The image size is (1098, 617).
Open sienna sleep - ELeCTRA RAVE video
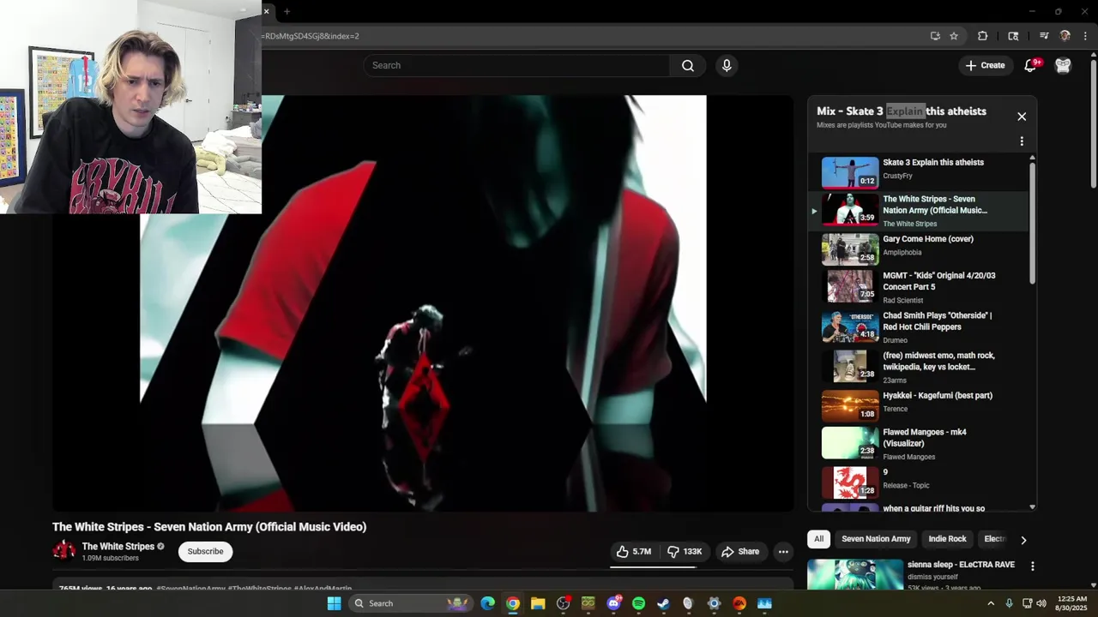pyautogui.click(x=961, y=566)
